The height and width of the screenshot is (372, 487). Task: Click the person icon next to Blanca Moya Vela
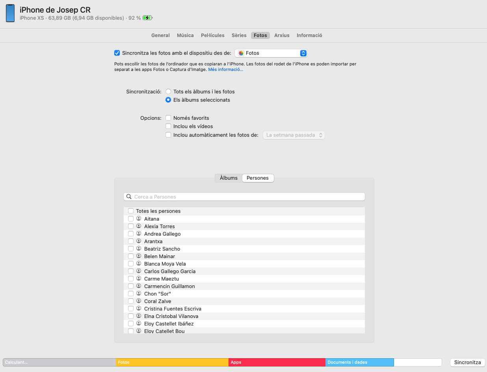tap(139, 263)
